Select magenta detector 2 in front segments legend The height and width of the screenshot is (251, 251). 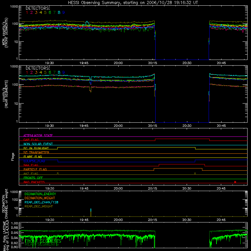[x=32, y=13]
